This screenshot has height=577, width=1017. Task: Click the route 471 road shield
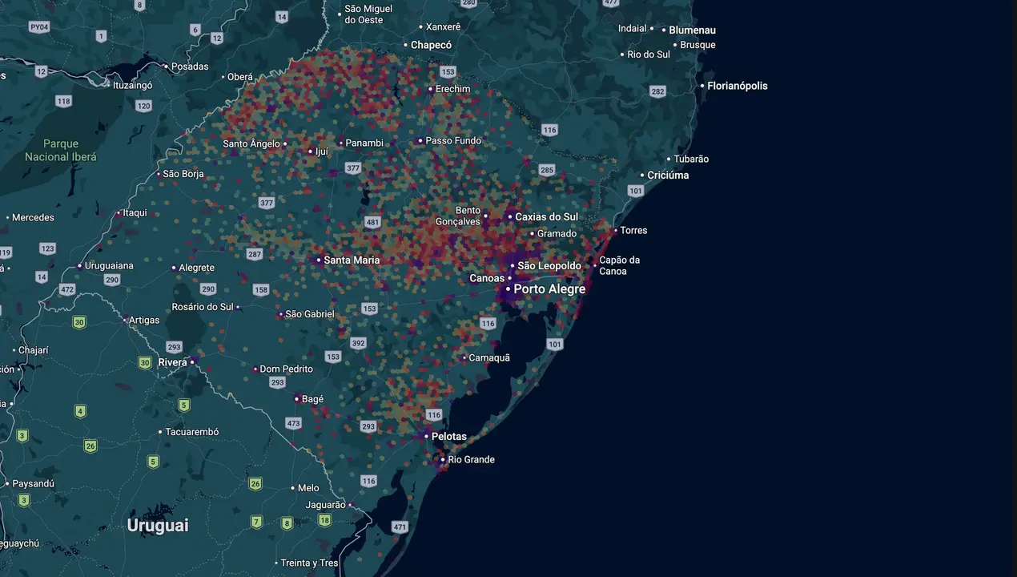coord(400,527)
